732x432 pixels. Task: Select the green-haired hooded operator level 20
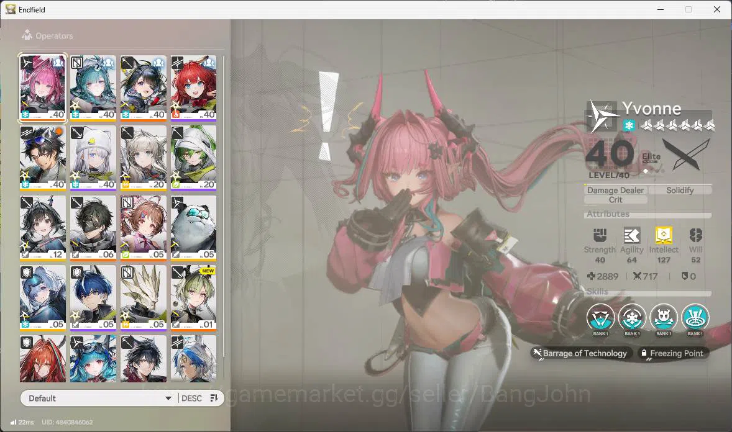tap(194, 158)
